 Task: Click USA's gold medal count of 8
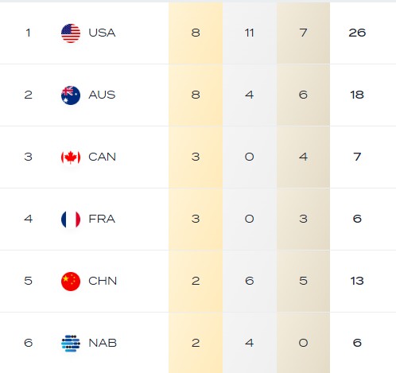pyautogui.click(x=196, y=33)
